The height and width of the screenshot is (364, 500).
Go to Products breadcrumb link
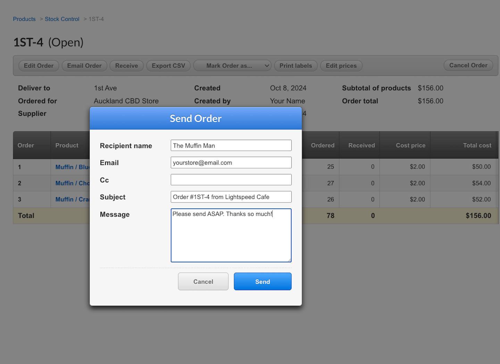(x=24, y=19)
